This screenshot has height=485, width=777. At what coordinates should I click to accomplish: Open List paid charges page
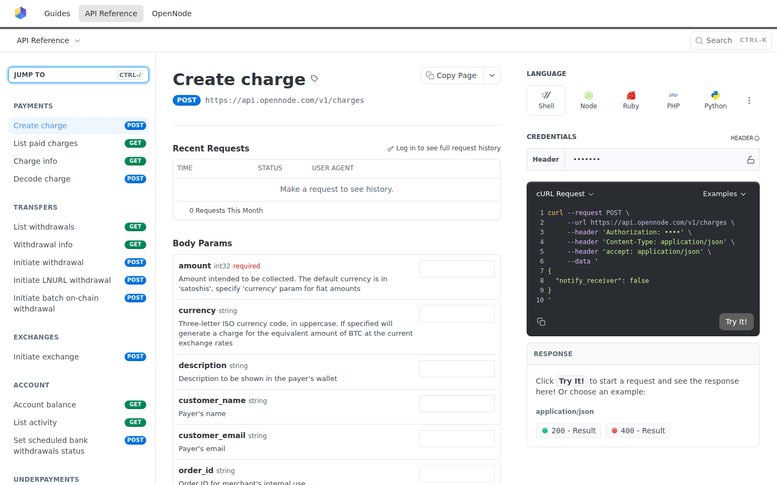78,143
